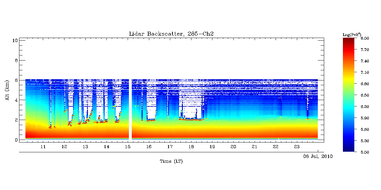
Task: Click the altitude axis label 8
Action: tap(16, 60)
